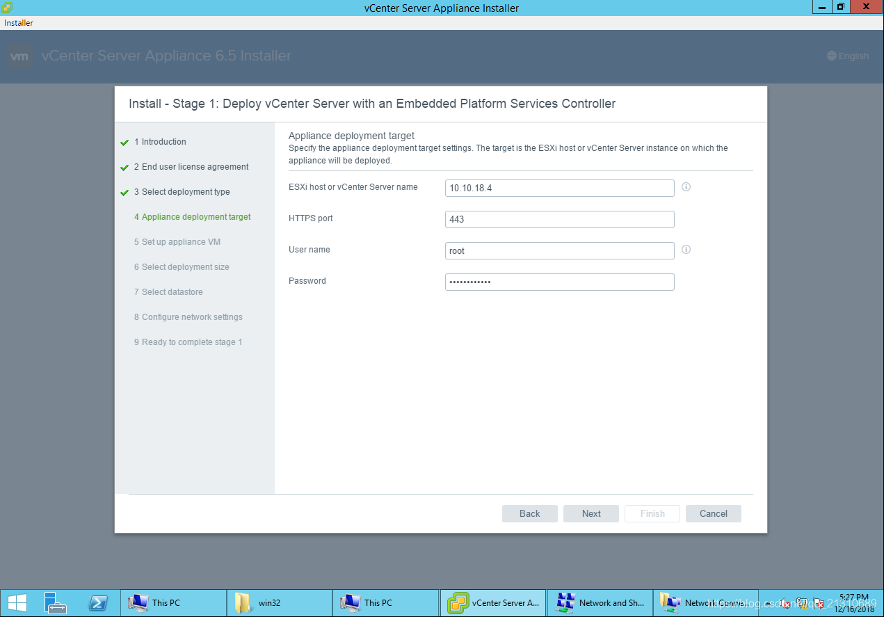Select step 6 Select deployment size

point(182,267)
